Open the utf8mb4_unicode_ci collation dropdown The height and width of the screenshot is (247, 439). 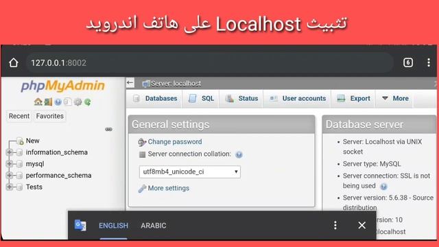(x=190, y=172)
